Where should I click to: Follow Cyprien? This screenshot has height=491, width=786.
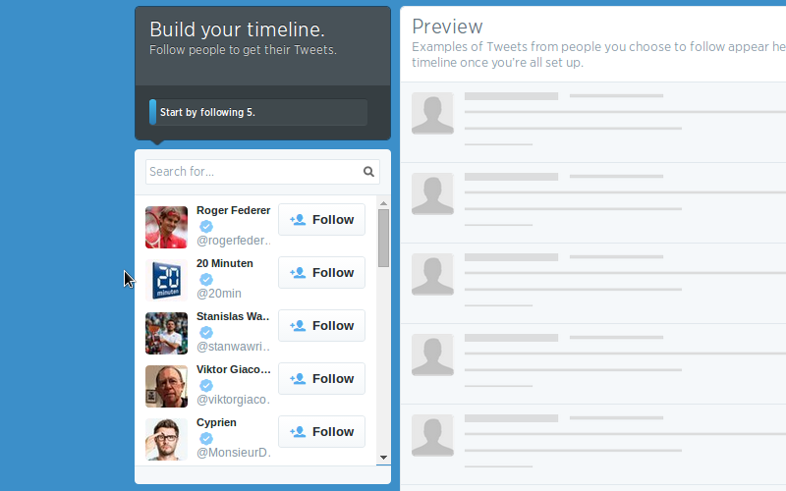click(x=322, y=432)
